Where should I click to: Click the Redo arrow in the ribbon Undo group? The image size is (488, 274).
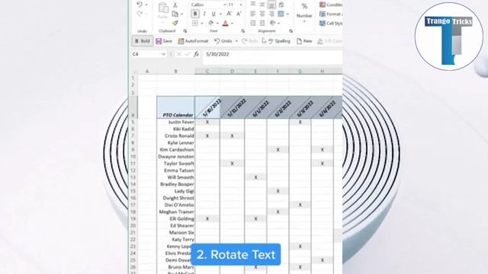(x=140, y=14)
